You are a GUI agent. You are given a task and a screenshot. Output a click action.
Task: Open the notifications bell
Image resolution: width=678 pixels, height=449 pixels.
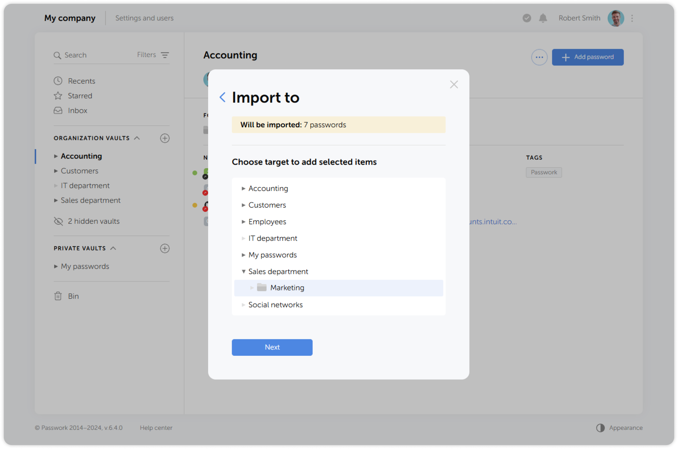point(543,18)
